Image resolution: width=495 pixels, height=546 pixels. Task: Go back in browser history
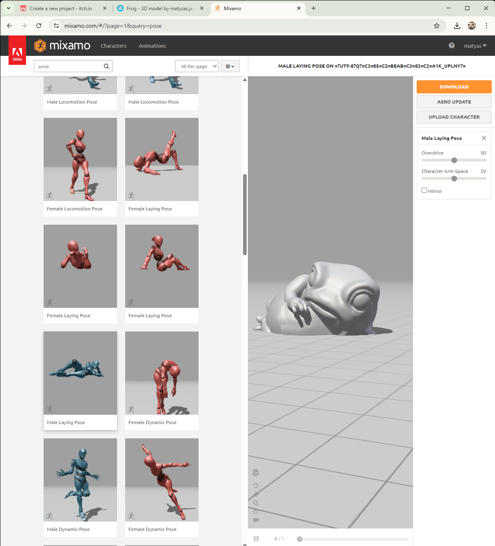(9, 26)
